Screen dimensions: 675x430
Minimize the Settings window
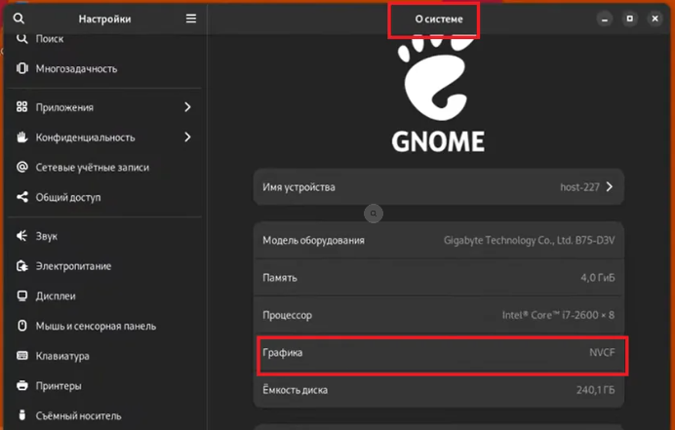pyautogui.click(x=605, y=19)
